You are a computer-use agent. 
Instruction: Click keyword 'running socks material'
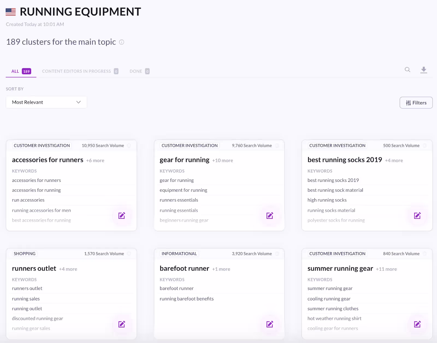[331, 210]
